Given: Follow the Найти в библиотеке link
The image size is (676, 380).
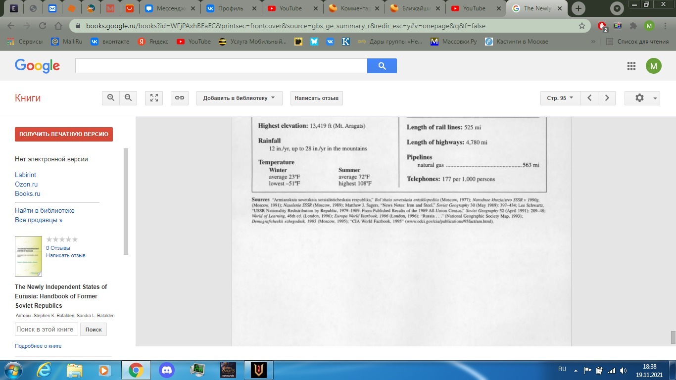Looking at the screenshot, I should (x=45, y=210).
